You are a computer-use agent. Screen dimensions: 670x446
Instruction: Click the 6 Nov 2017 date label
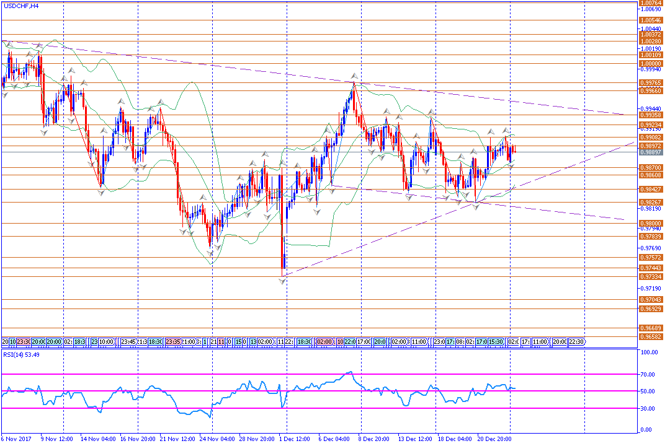tap(17, 439)
